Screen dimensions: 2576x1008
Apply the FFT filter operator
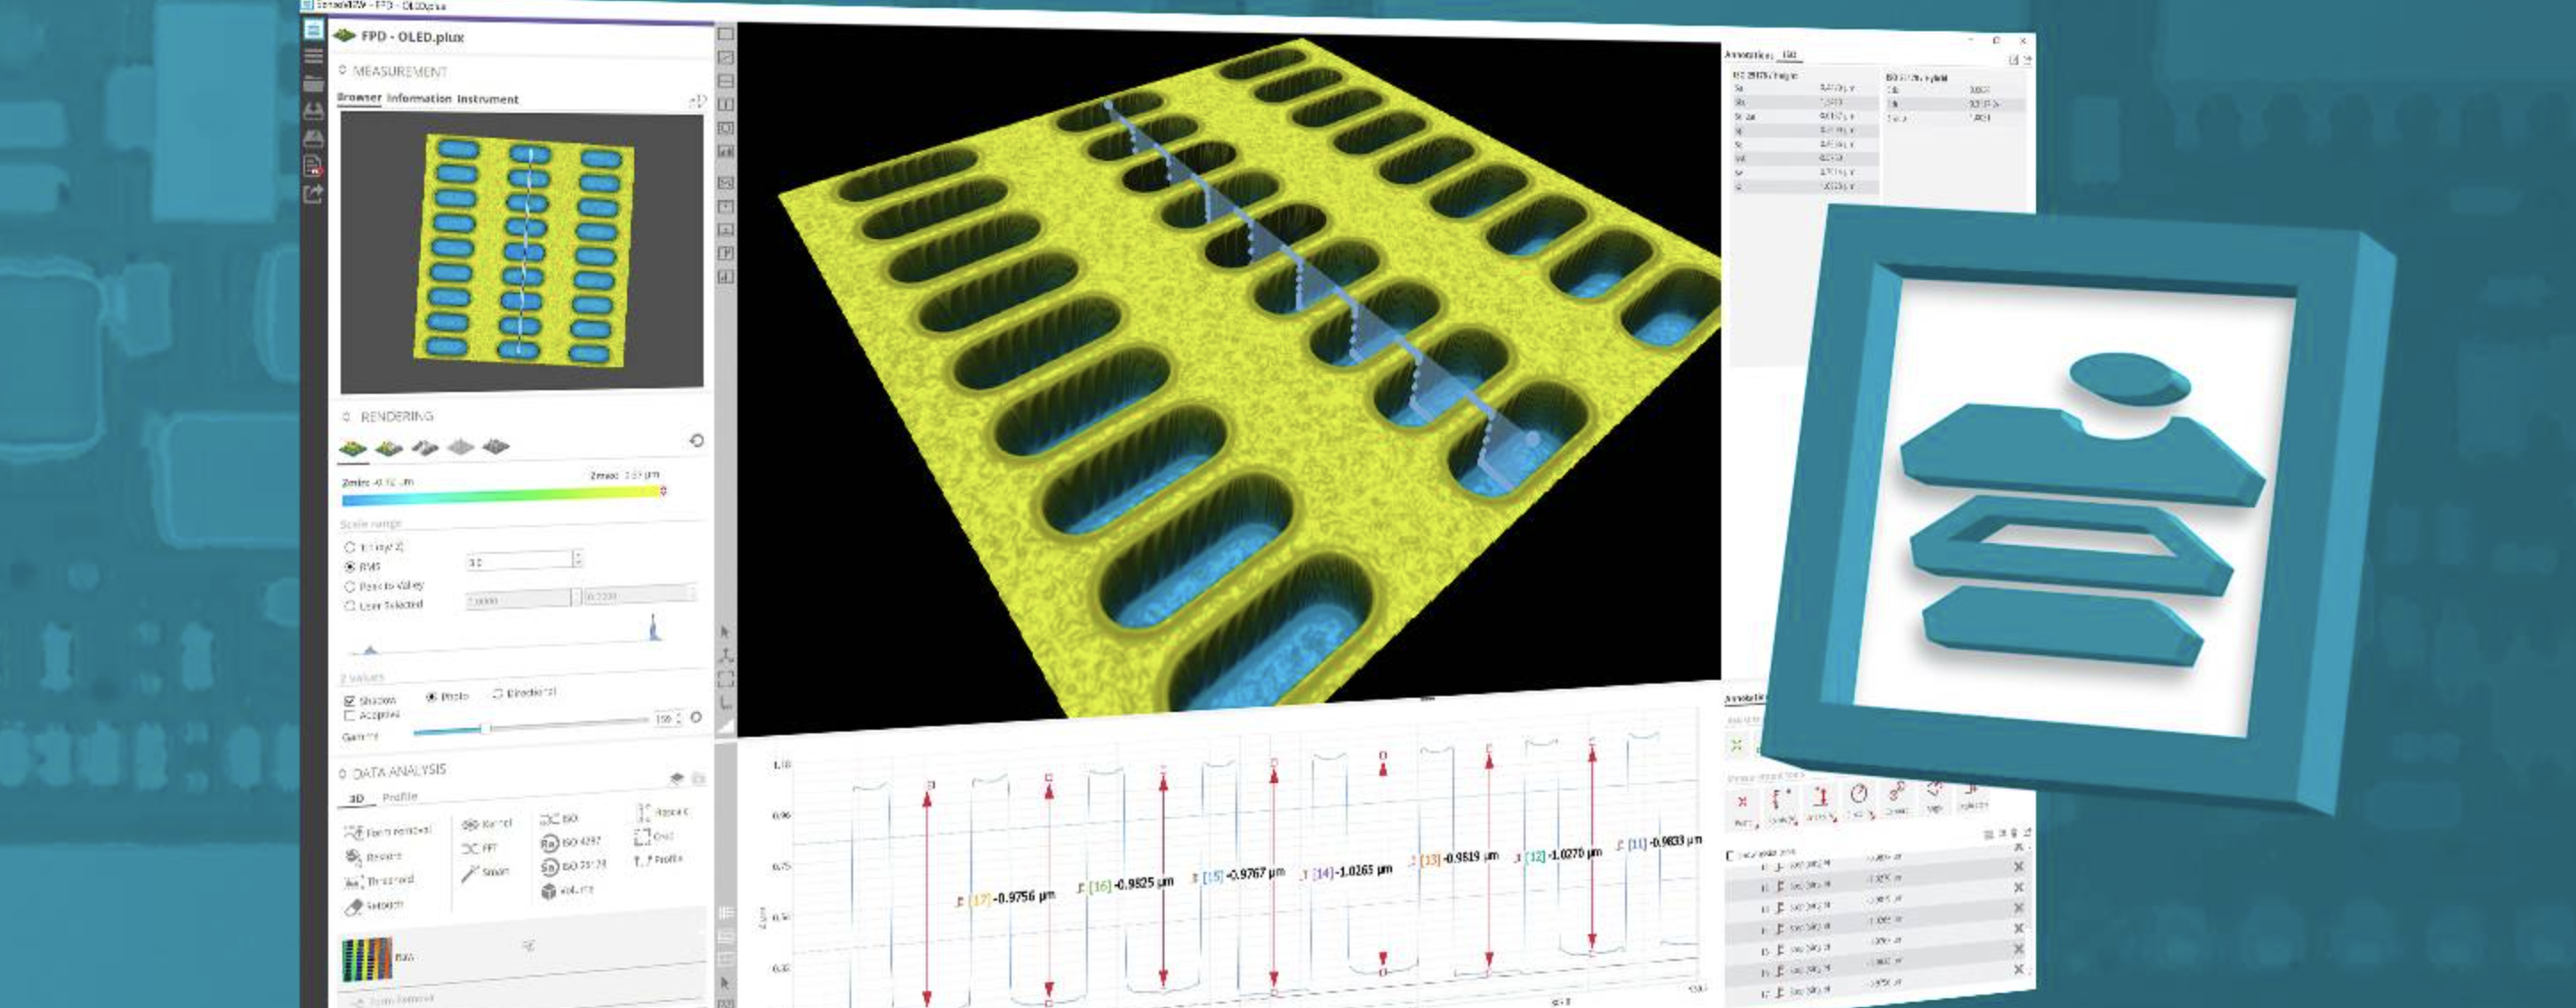480,848
